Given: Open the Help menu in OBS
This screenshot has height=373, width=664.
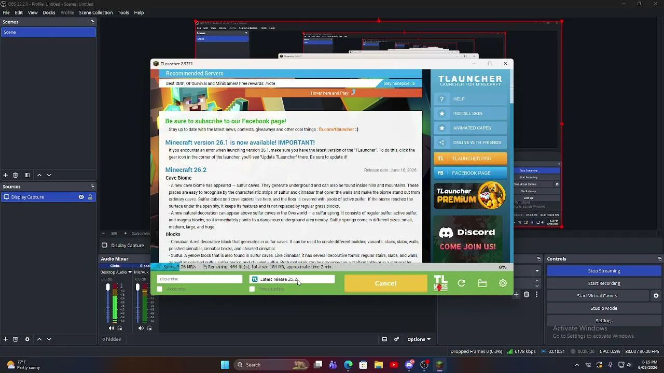Looking at the screenshot, I should click(139, 12).
